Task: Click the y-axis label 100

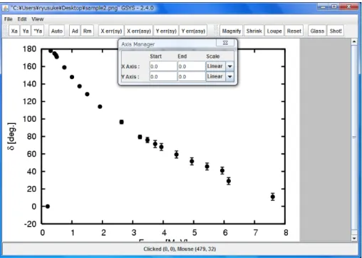Action: pos(29,119)
